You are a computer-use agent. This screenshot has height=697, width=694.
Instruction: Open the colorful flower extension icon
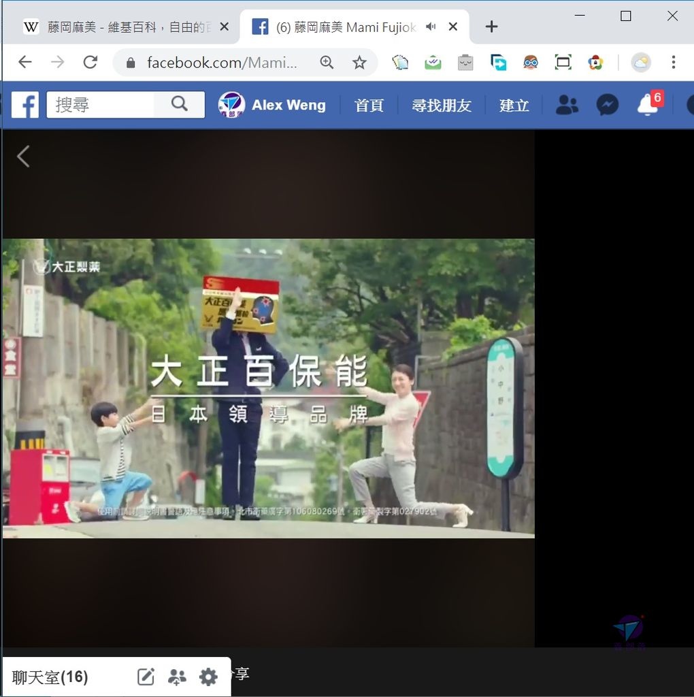click(595, 62)
